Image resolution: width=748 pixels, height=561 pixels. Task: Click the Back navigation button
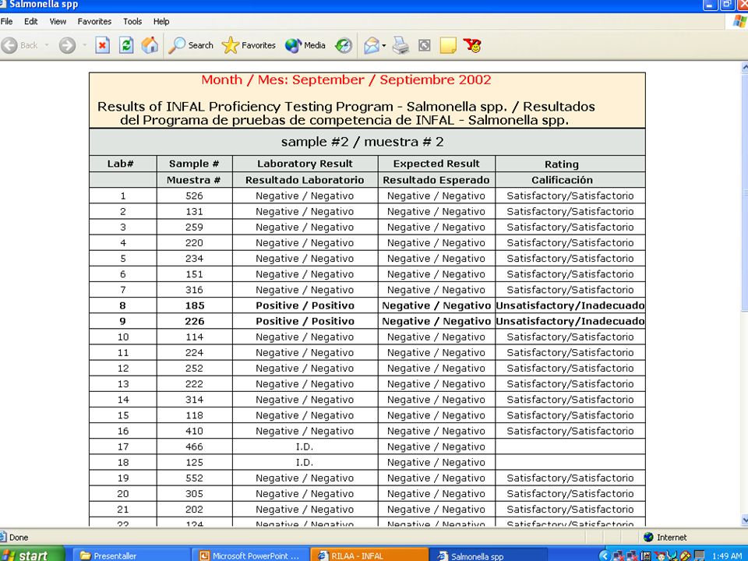click(20, 45)
